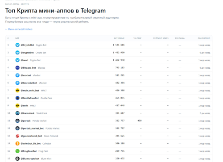Viewport: 223px width, 162px height.
Task: Click the Обновлено column header
Action: point(204,38)
